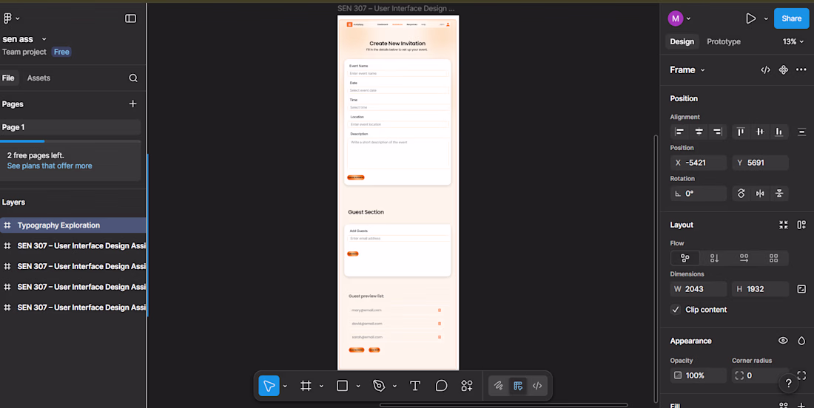Select the Pen tool in toolbar
Image resolution: width=814 pixels, height=408 pixels.
click(379, 386)
